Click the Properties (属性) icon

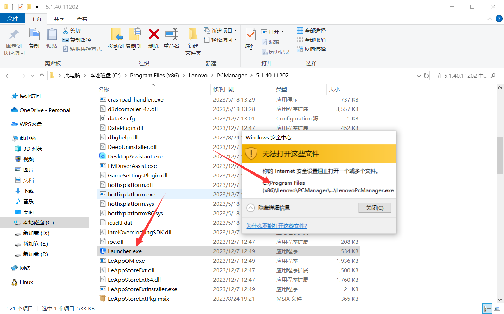tap(250, 34)
